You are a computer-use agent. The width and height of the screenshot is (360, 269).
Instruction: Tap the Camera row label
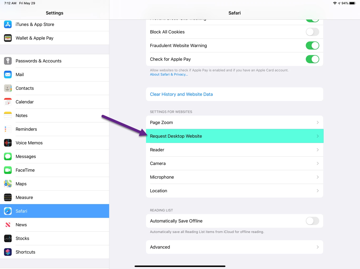pyautogui.click(x=158, y=164)
